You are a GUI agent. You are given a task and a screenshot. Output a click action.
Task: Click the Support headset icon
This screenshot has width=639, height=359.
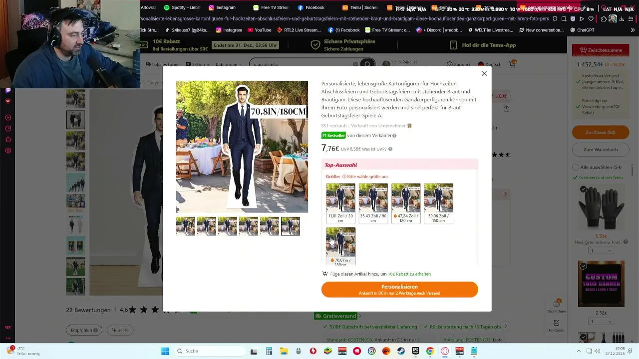coord(449,64)
